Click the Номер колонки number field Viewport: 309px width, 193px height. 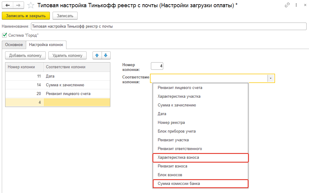click(157, 66)
